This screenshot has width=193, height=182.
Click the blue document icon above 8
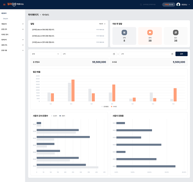coord(124,33)
